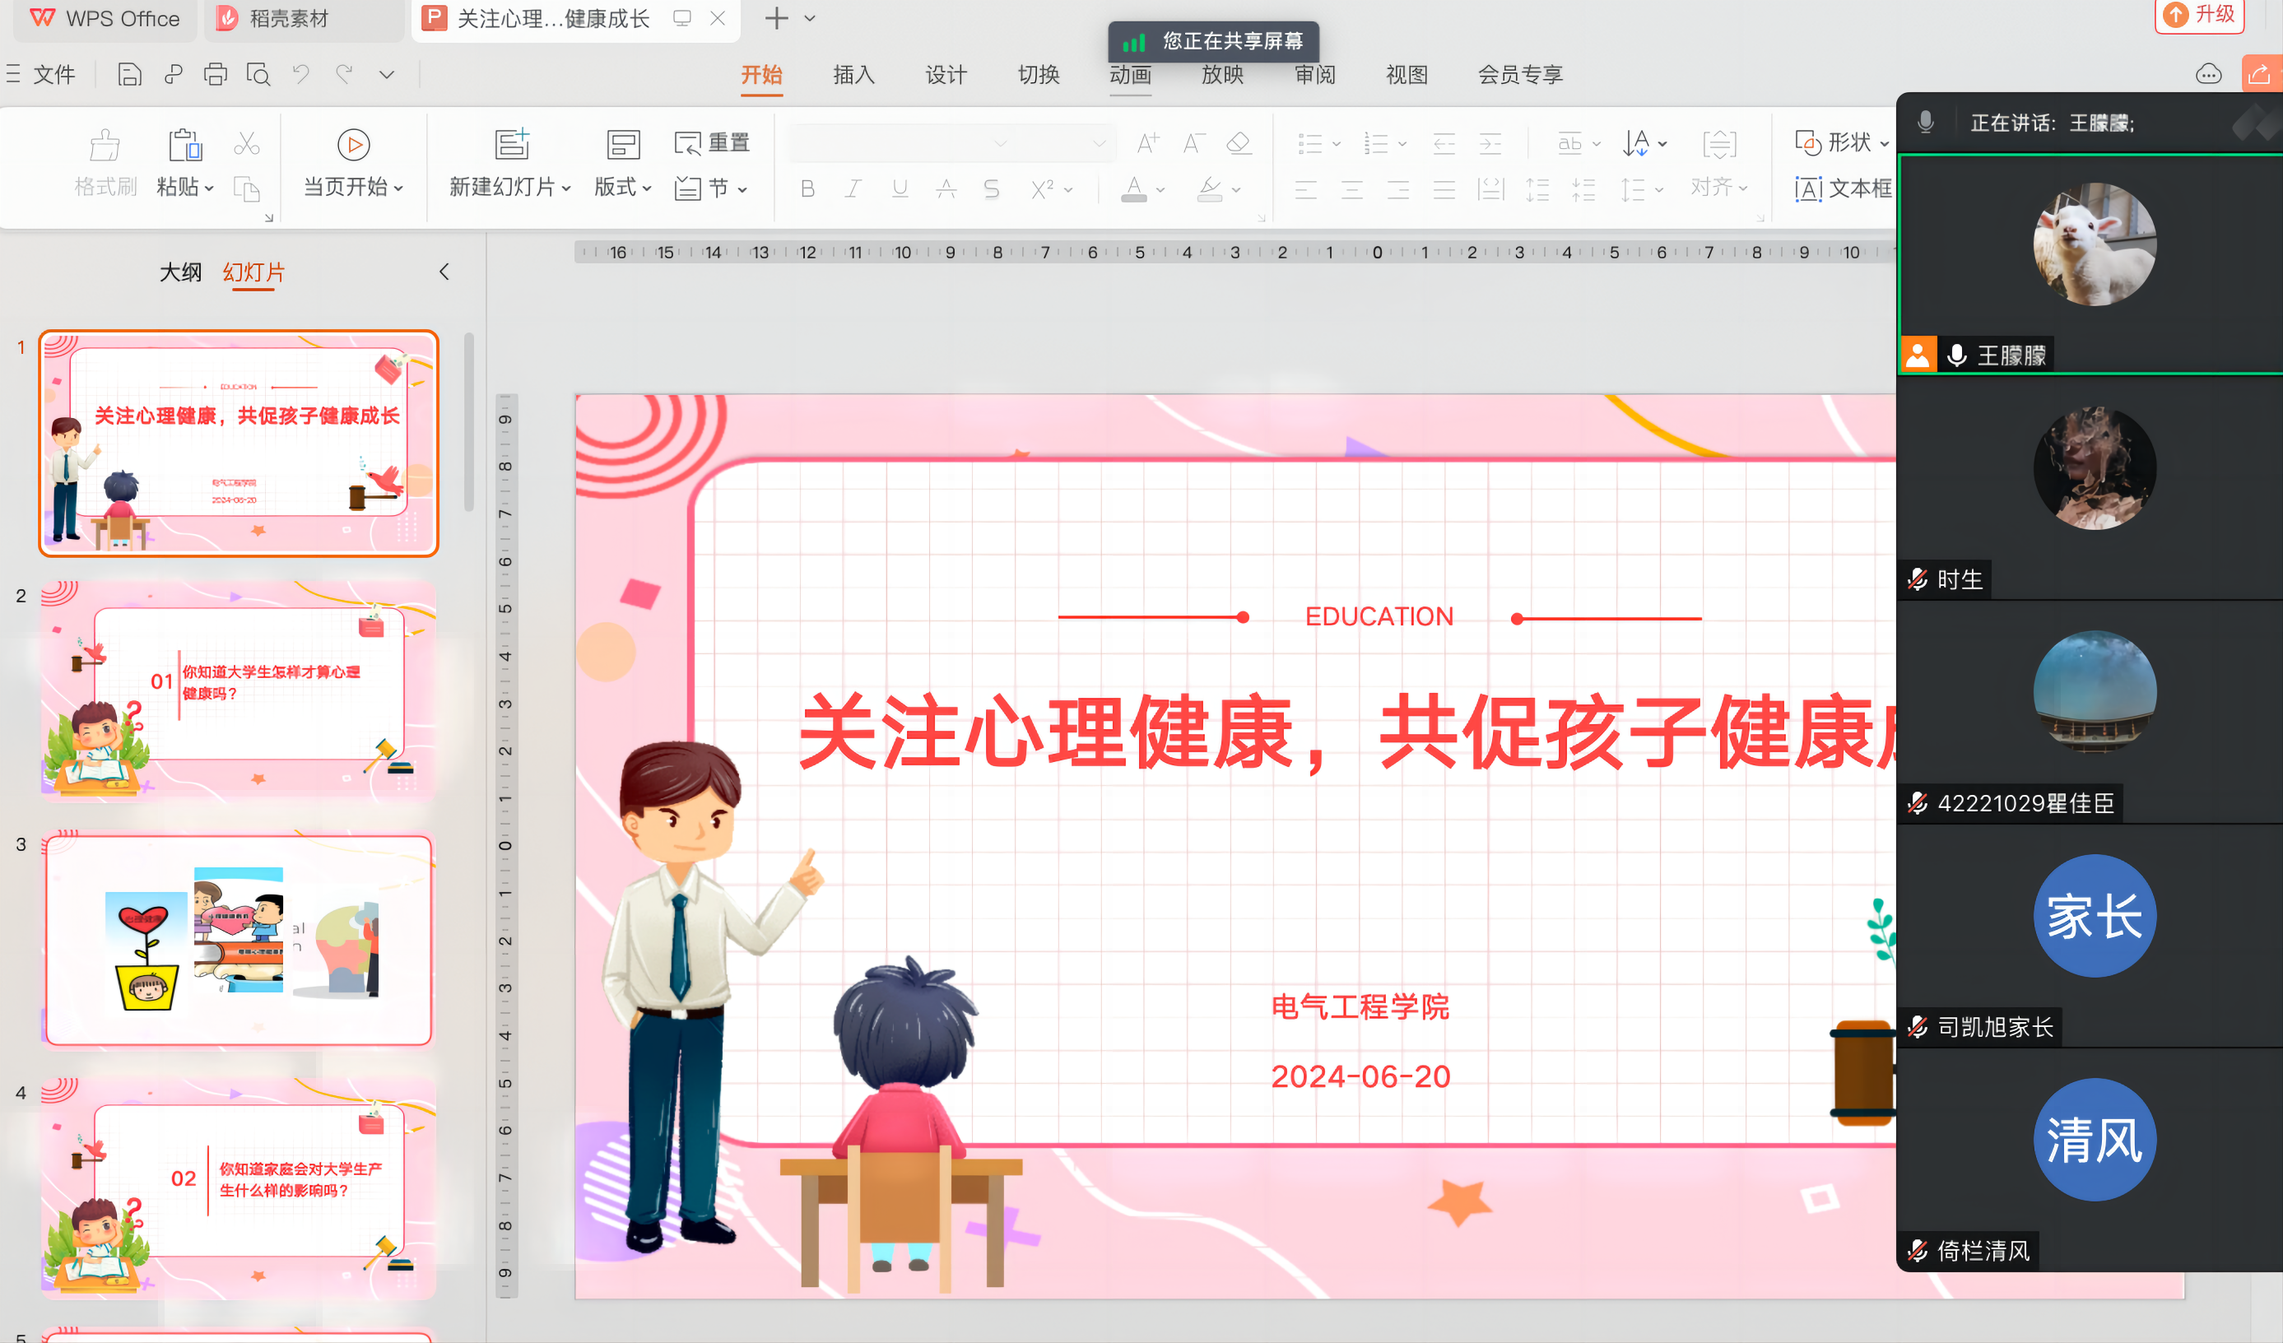Image resolution: width=2283 pixels, height=1343 pixels.
Task: Open the paste options dropdown arrow
Action: pyautogui.click(x=209, y=188)
